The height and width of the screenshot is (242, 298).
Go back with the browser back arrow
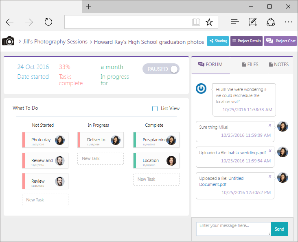pyautogui.click(x=9, y=22)
